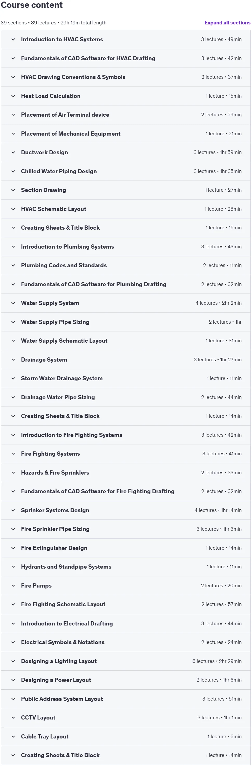Expand chevron for Chilled Water Piping Design

(13, 171)
